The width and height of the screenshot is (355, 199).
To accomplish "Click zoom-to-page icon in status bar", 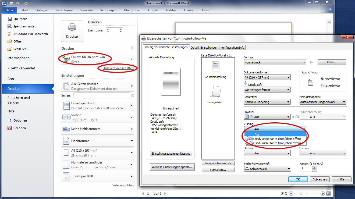I will point(328,193).
